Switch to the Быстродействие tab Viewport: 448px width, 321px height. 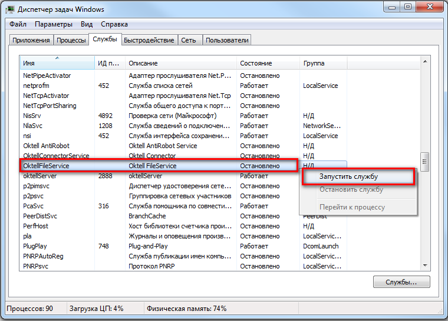click(x=149, y=40)
